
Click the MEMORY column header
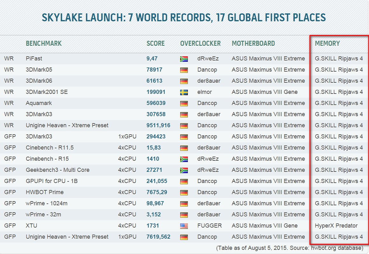point(327,44)
